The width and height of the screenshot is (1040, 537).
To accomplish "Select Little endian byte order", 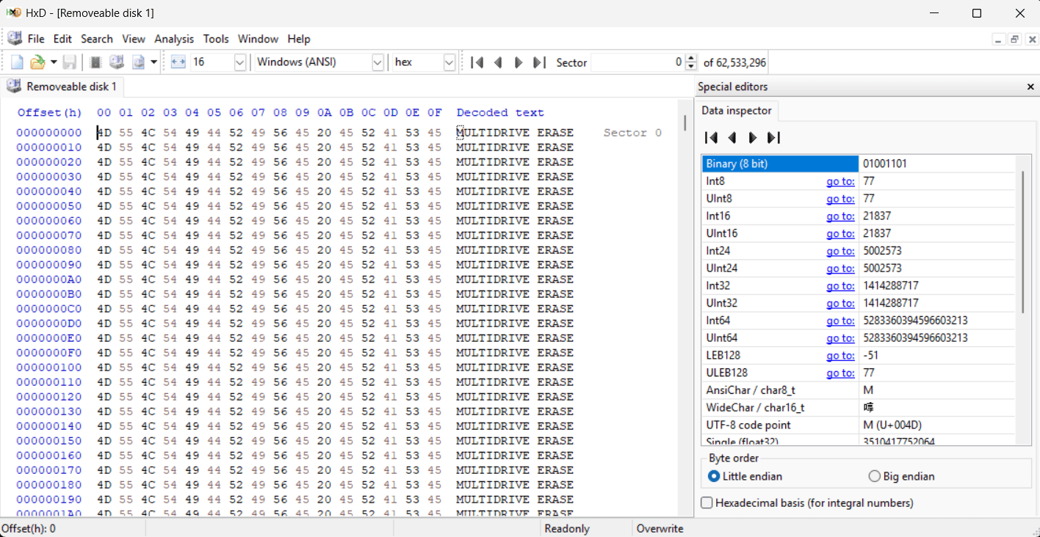I will [745, 476].
